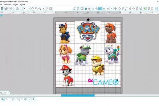Click the last icon in bottom toolbar

(33, 99)
